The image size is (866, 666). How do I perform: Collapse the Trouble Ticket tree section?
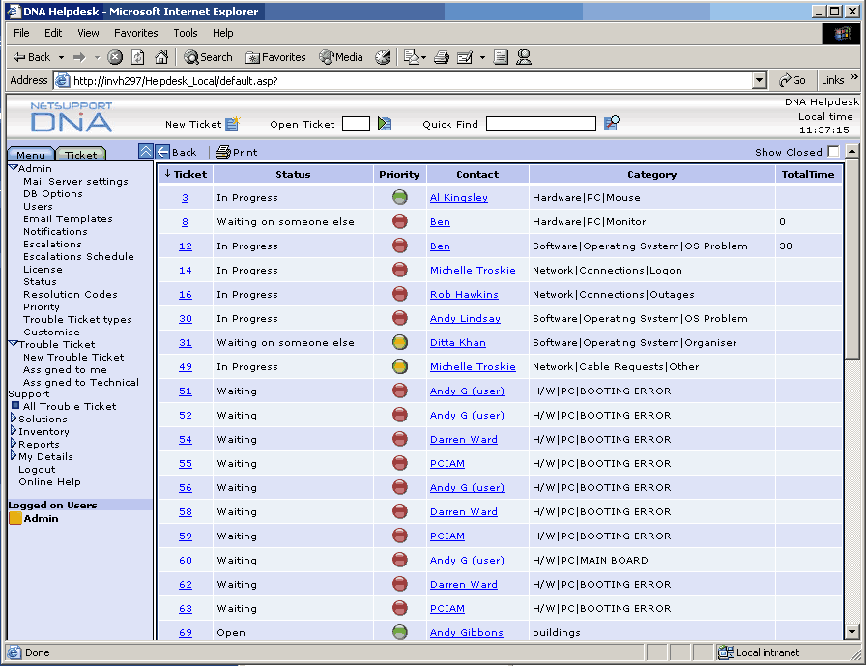[x=14, y=343]
